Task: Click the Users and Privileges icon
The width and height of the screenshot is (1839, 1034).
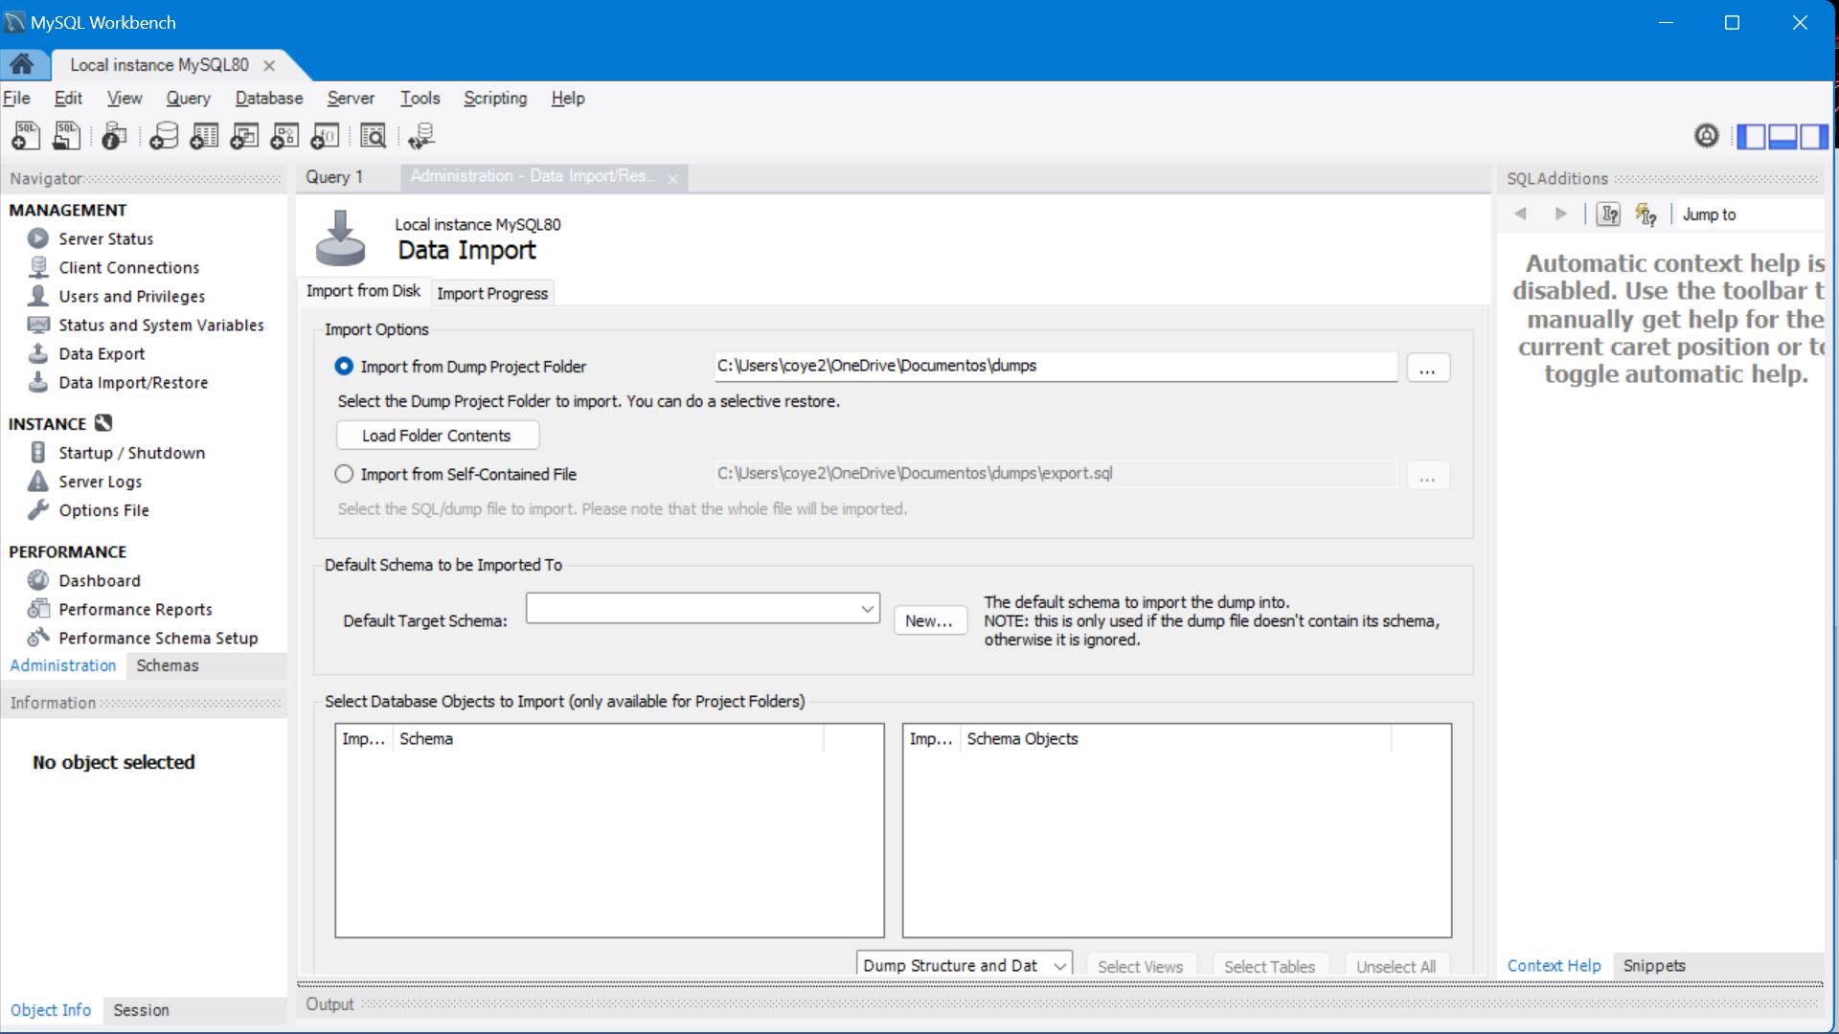Action: (40, 296)
